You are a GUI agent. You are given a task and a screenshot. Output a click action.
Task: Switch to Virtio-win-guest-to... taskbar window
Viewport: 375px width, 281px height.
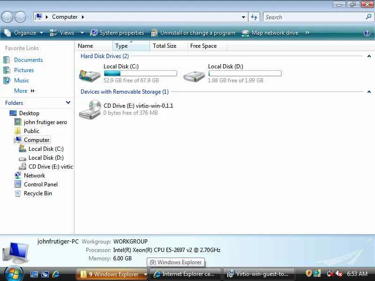259,274
